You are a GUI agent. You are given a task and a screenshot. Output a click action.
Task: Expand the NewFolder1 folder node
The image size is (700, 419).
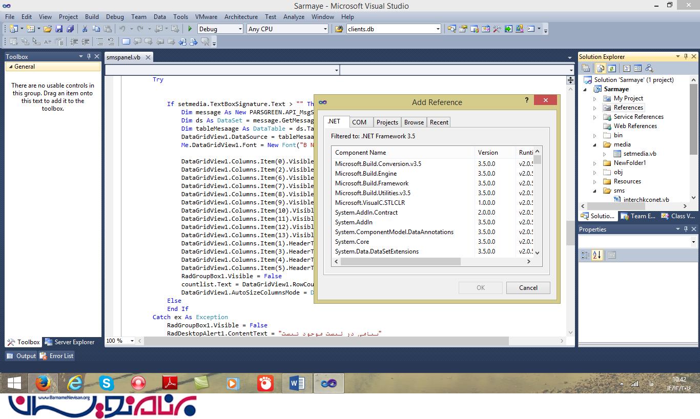(x=595, y=163)
